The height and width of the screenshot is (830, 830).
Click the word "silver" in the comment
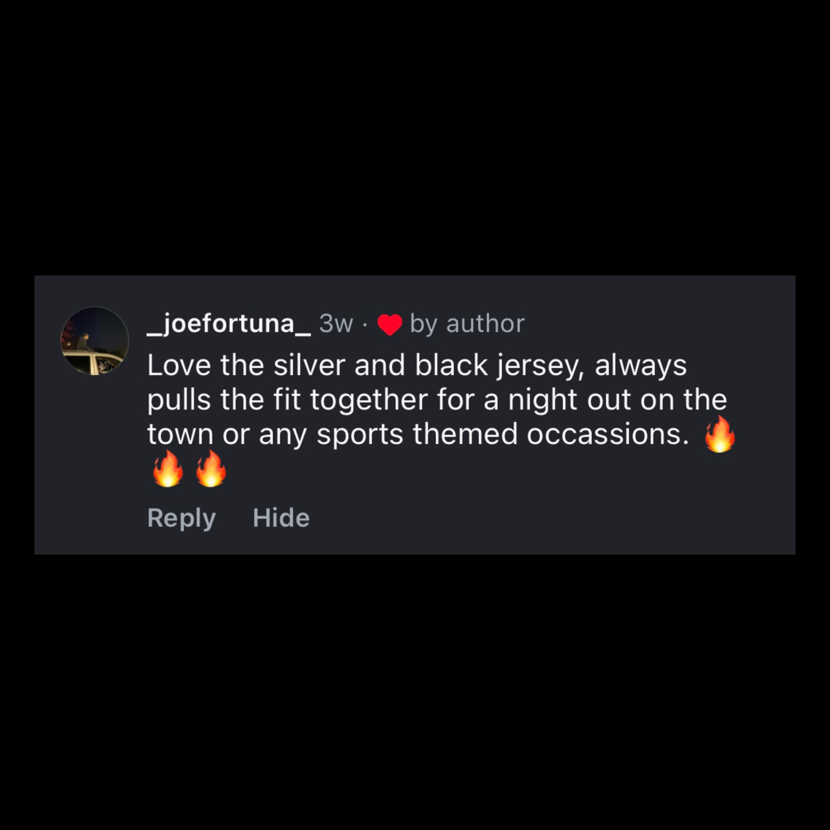pyautogui.click(x=309, y=365)
